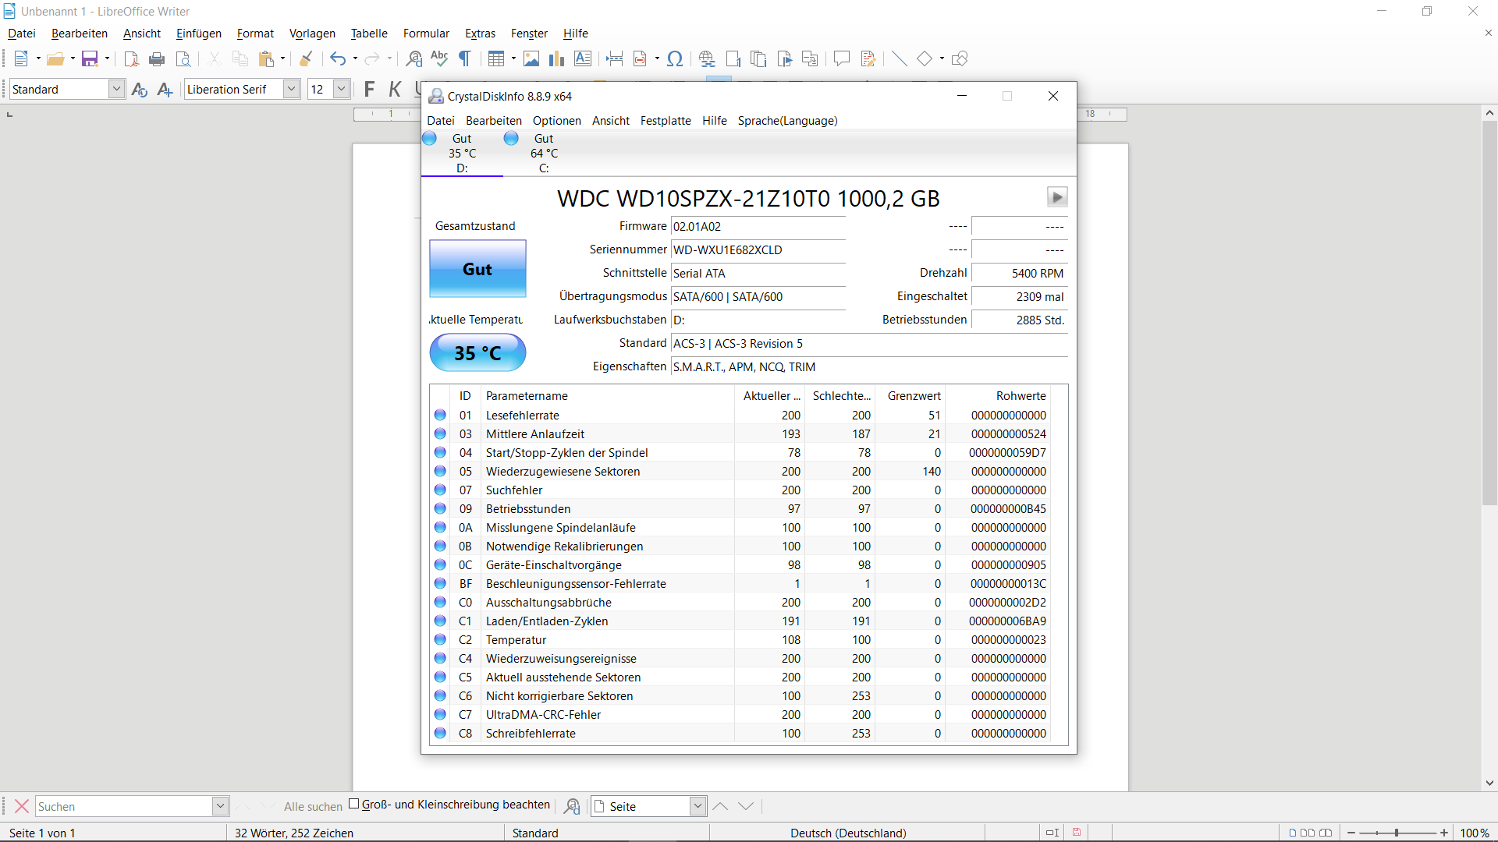This screenshot has height=842, width=1498.
Task: Open Find and Replace icon in toolbar
Action: [414, 58]
